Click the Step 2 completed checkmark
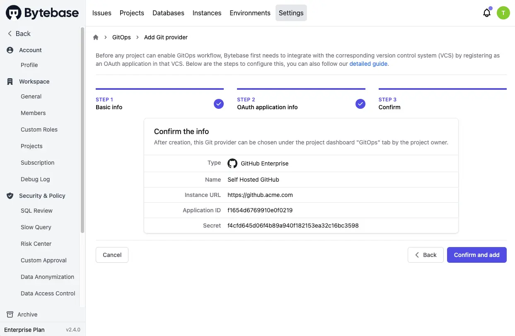 pyautogui.click(x=360, y=103)
